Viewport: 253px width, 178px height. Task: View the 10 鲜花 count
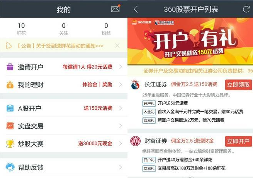coord(21,29)
